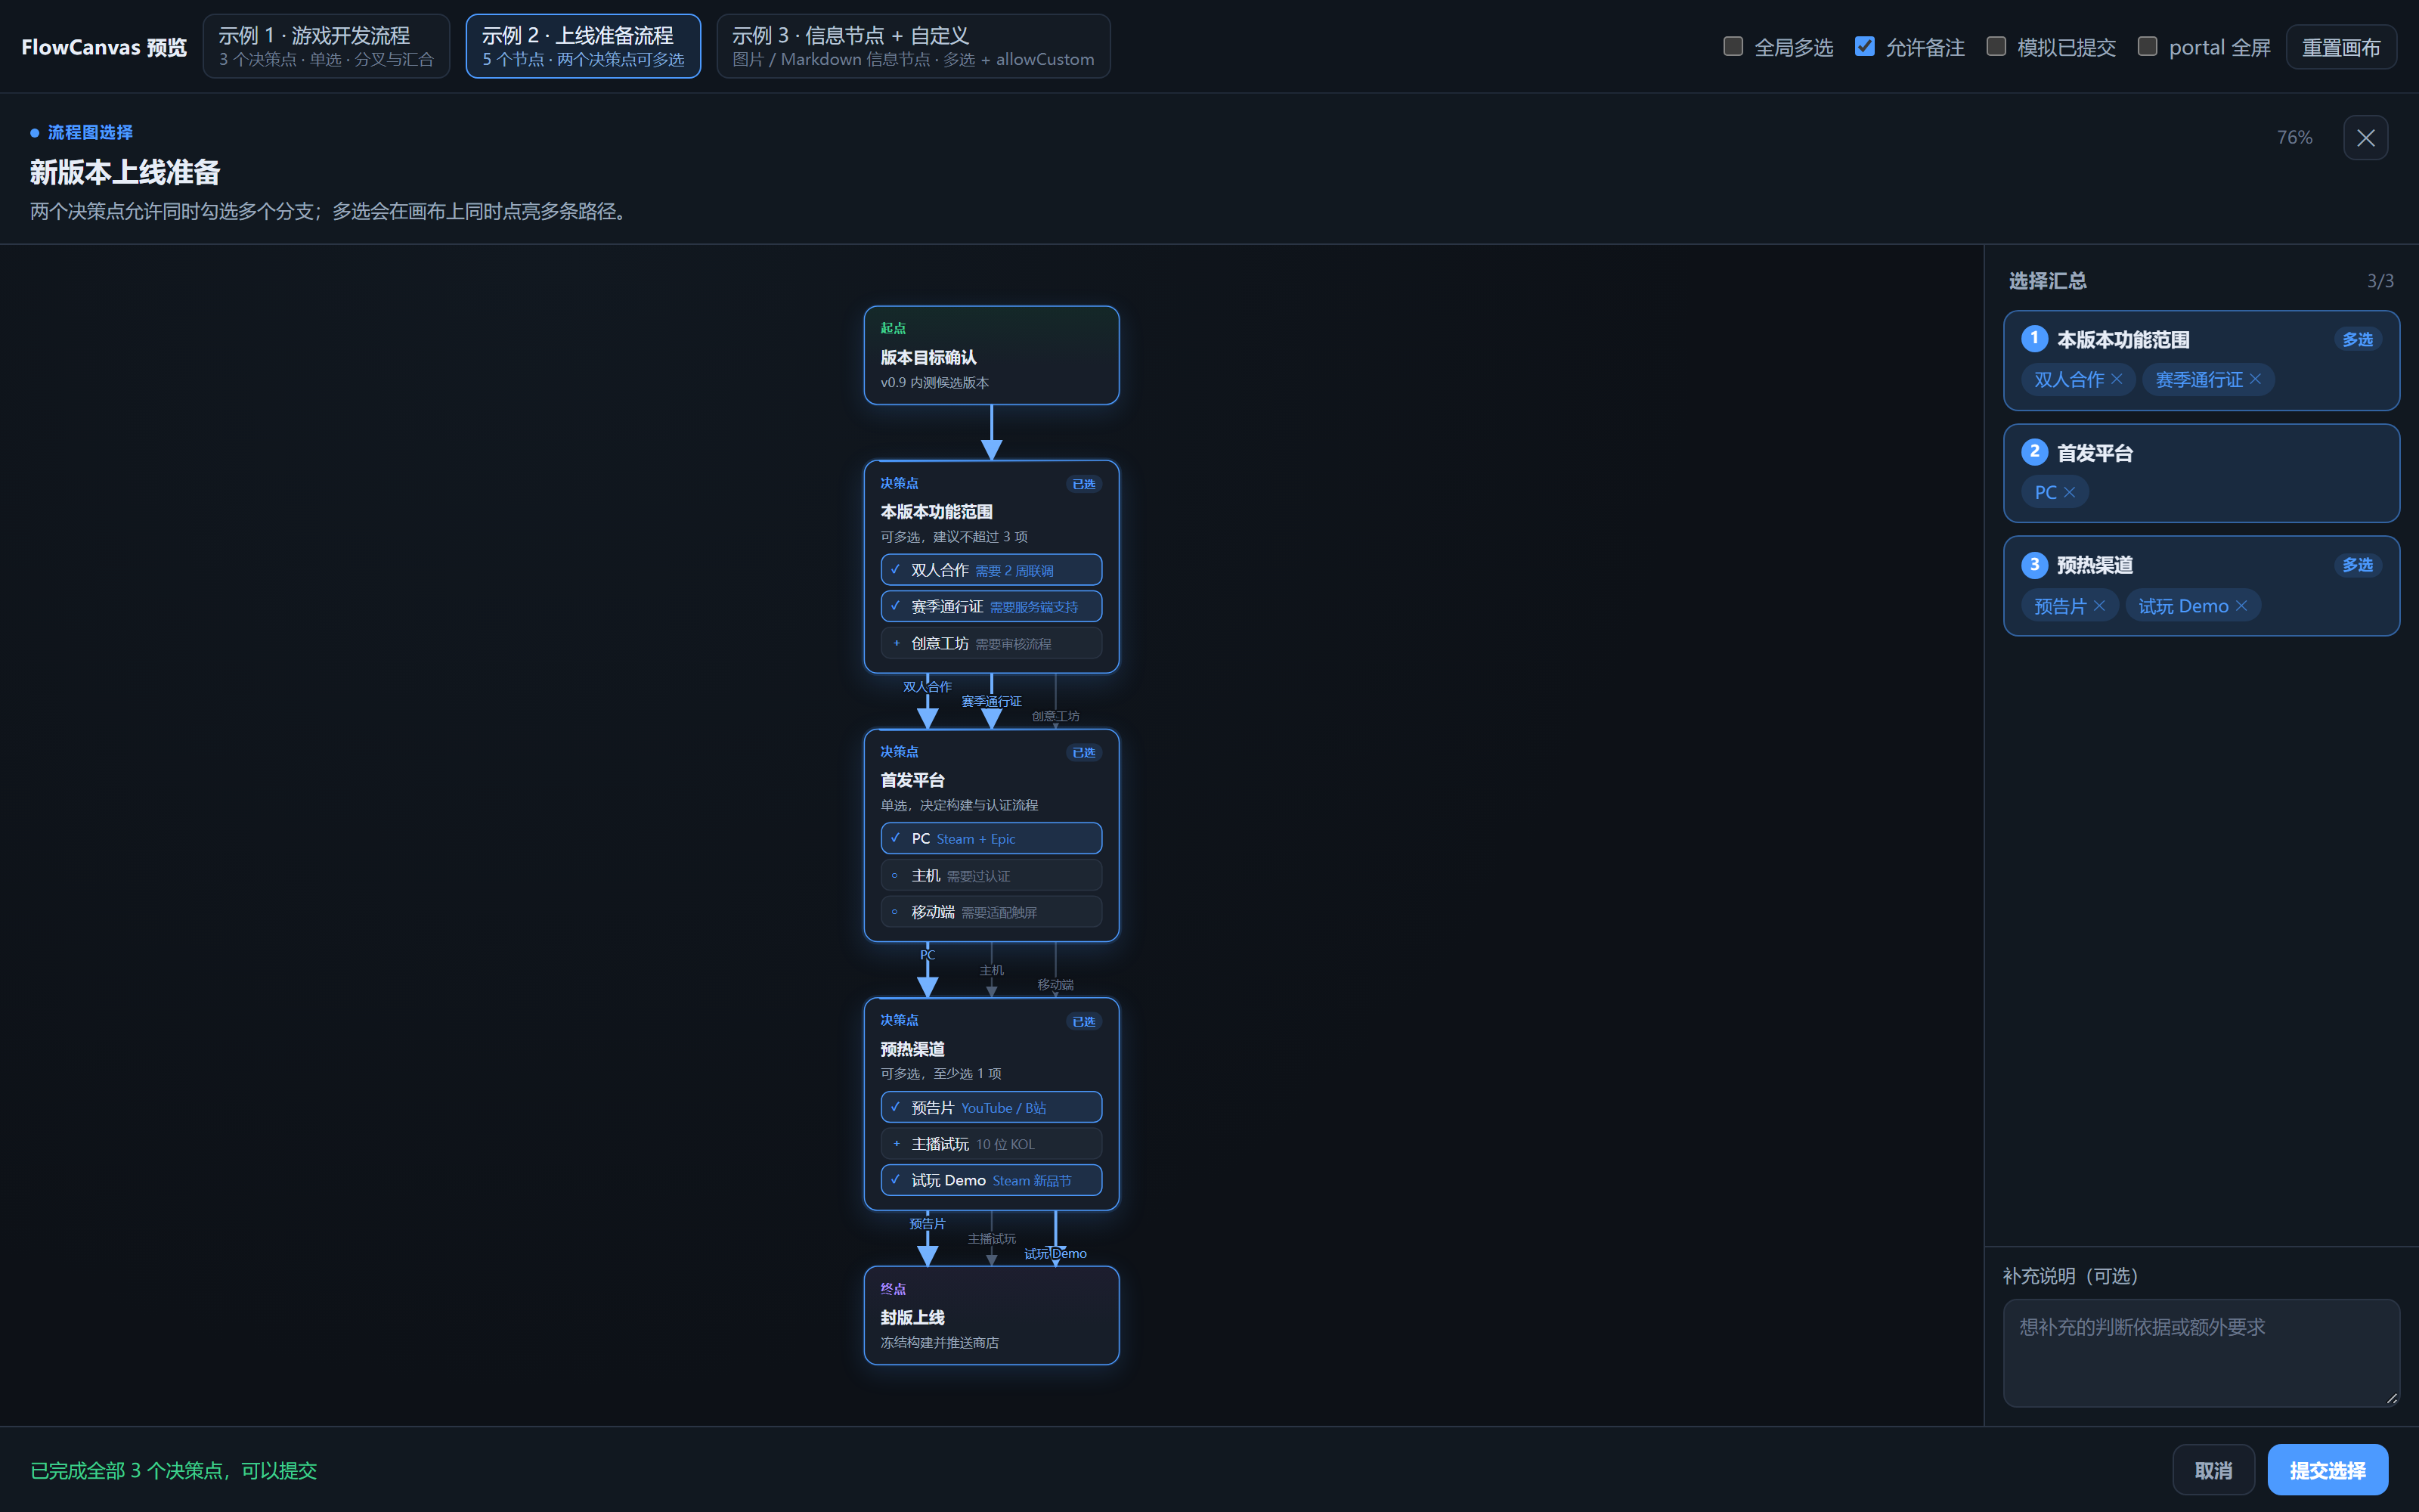Click the 首发平台 summary card title
Image resolution: width=2419 pixels, height=1512 pixels.
2094,453
